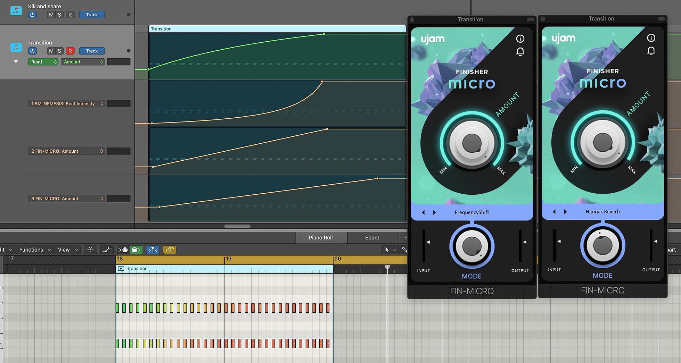Click Input level slider in FrequencyShift plugin
This screenshot has height=363, width=681.
424,246
